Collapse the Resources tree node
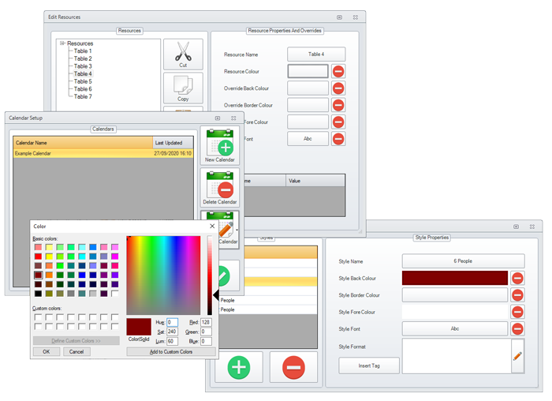Viewport: 552px width, 401px height. click(62, 44)
